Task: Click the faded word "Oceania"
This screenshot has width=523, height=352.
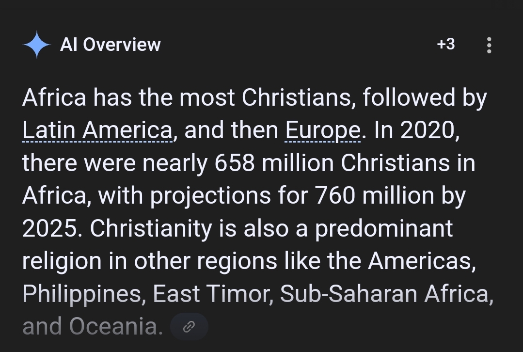Action: (x=116, y=327)
